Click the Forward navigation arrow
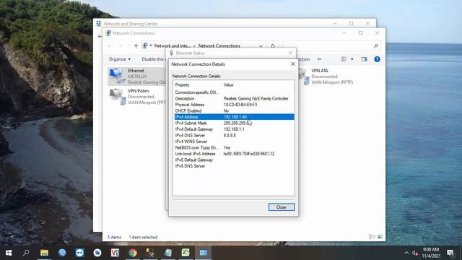Image resolution: width=462 pixels, height=260 pixels. point(121,46)
